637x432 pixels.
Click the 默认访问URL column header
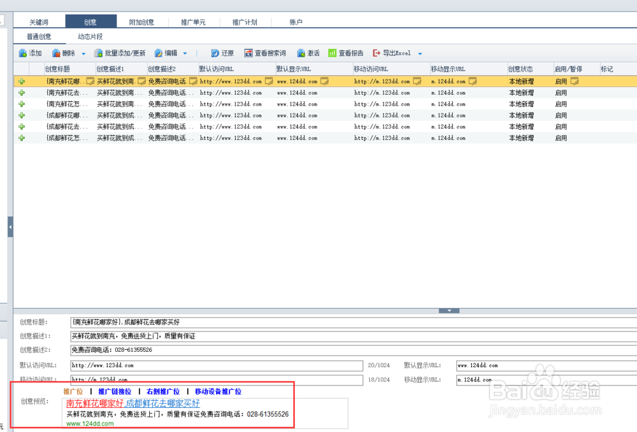pyautogui.click(x=237, y=69)
